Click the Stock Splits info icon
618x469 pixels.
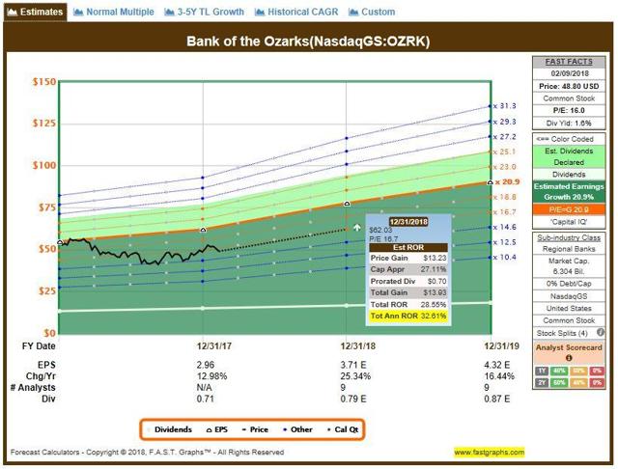point(601,332)
